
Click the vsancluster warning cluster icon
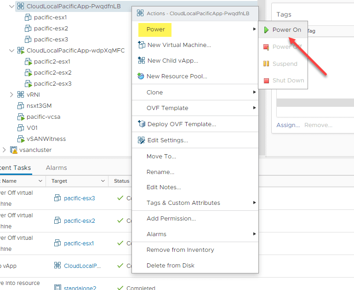tap(14, 150)
